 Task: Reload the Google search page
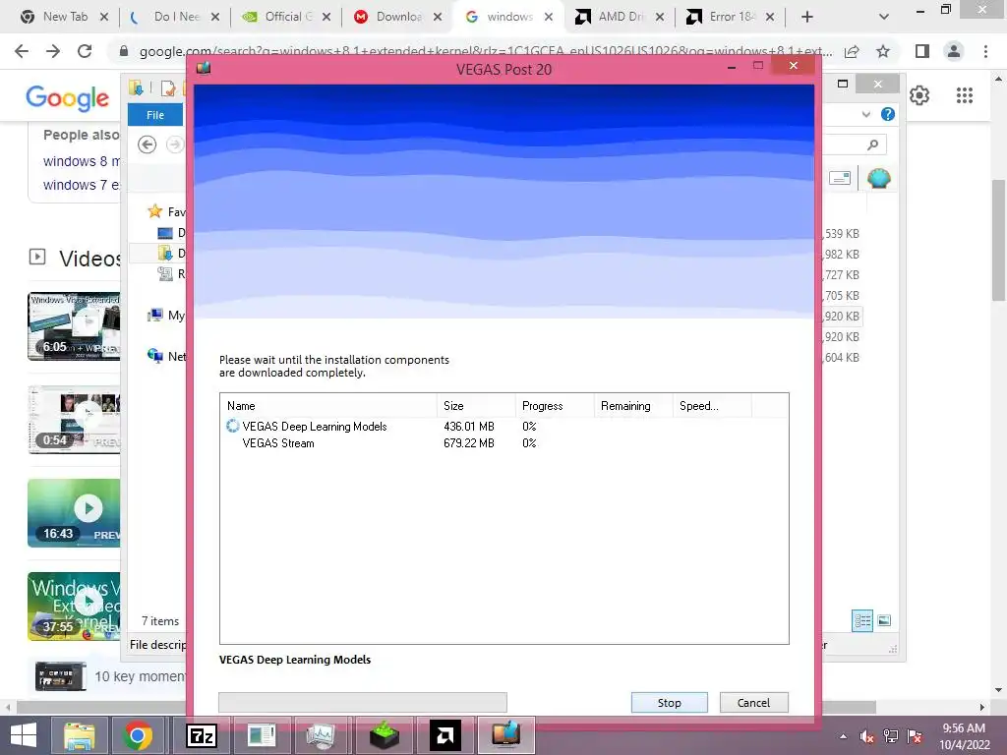pos(85,51)
